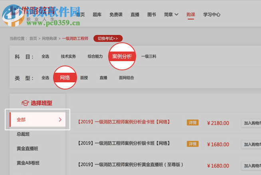Open 案例分析银卡班【网络】 course link
261x175 pixels.
point(124,143)
